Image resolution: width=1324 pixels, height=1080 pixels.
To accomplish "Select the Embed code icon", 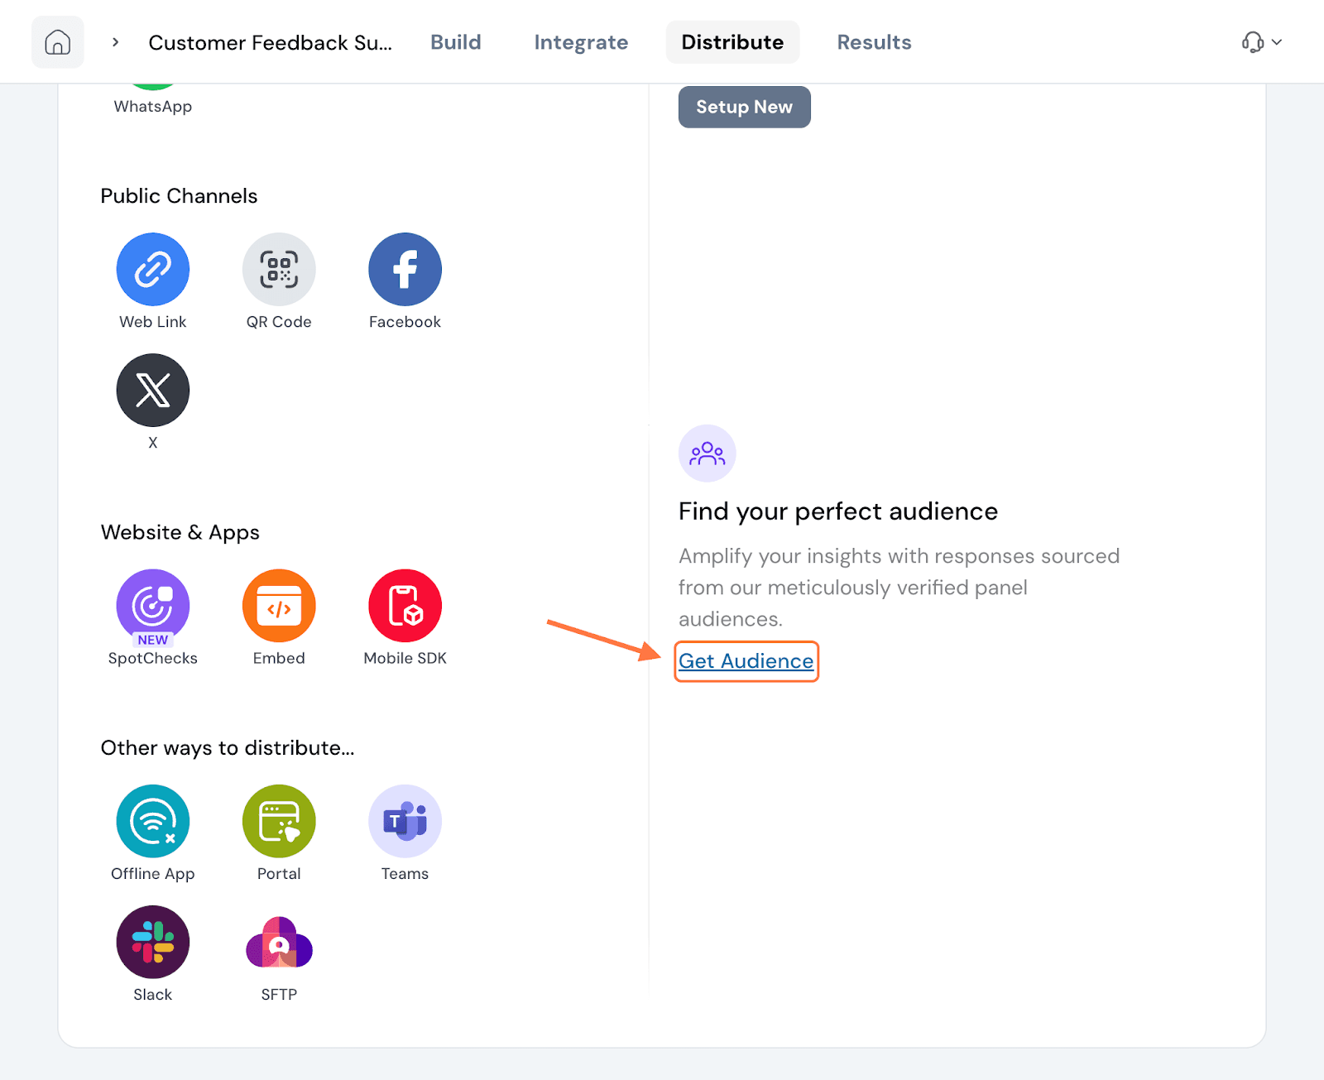I will click(x=279, y=606).
